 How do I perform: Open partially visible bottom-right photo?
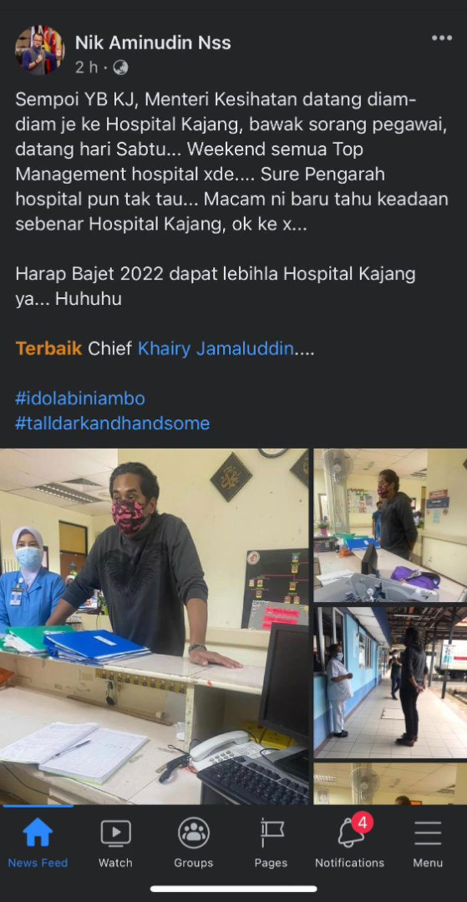390,784
